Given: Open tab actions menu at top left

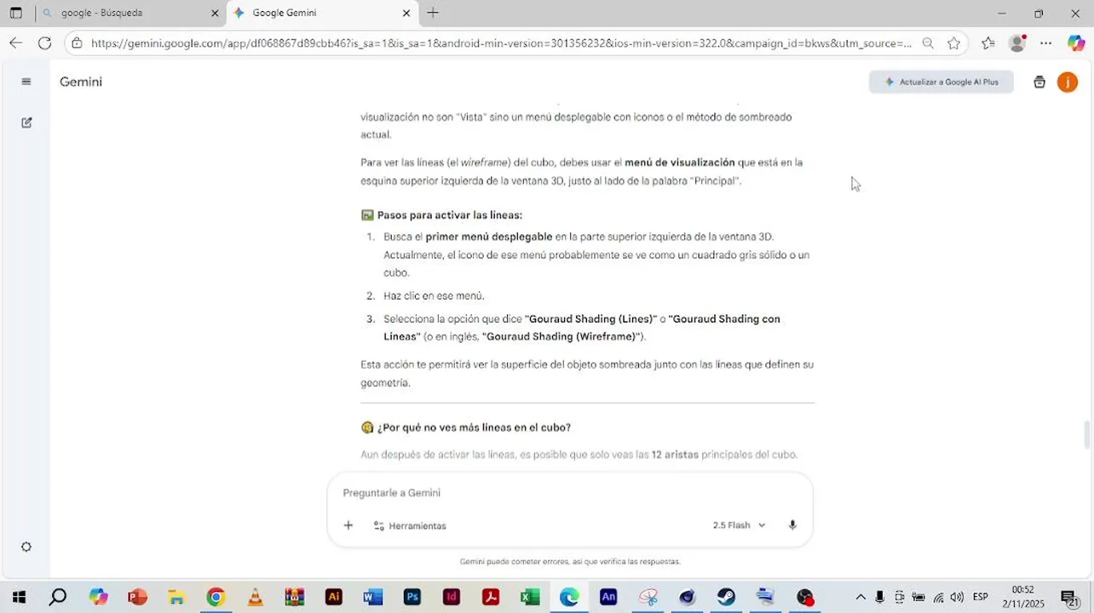Looking at the screenshot, I should click(x=16, y=13).
